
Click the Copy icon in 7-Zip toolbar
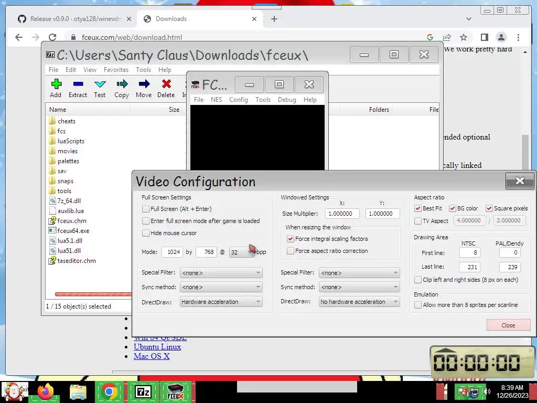pyautogui.click(x=122, y=84)
